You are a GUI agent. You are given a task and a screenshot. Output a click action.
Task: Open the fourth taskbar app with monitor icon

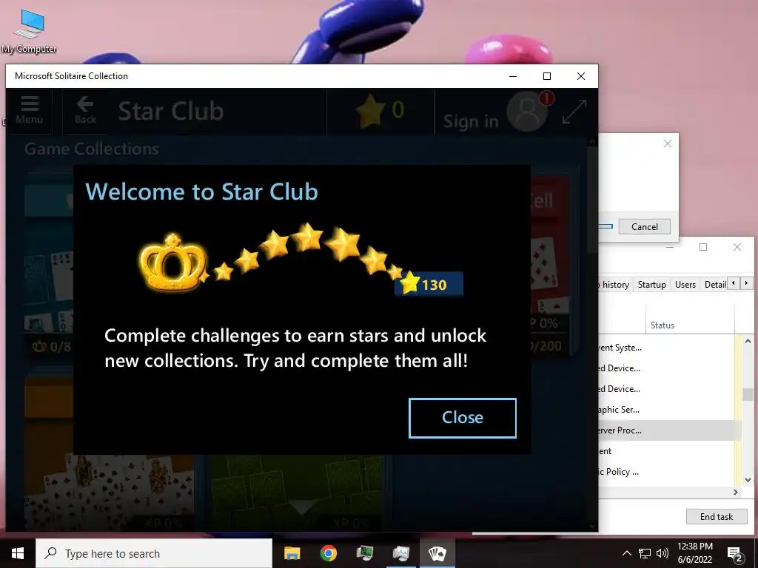[400, 553]
